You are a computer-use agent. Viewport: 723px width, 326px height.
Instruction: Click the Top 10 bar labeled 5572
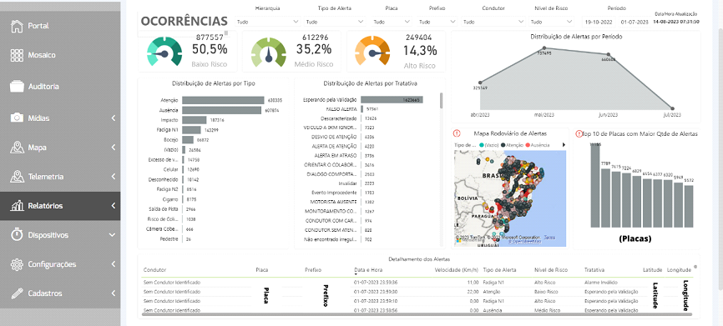(x=689, y=206)
